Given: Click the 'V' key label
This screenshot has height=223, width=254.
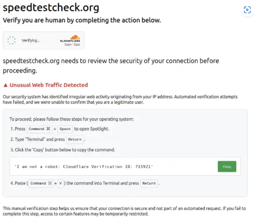Looking at the screenshot, I should pyautogui.click(x=60, y=184).
